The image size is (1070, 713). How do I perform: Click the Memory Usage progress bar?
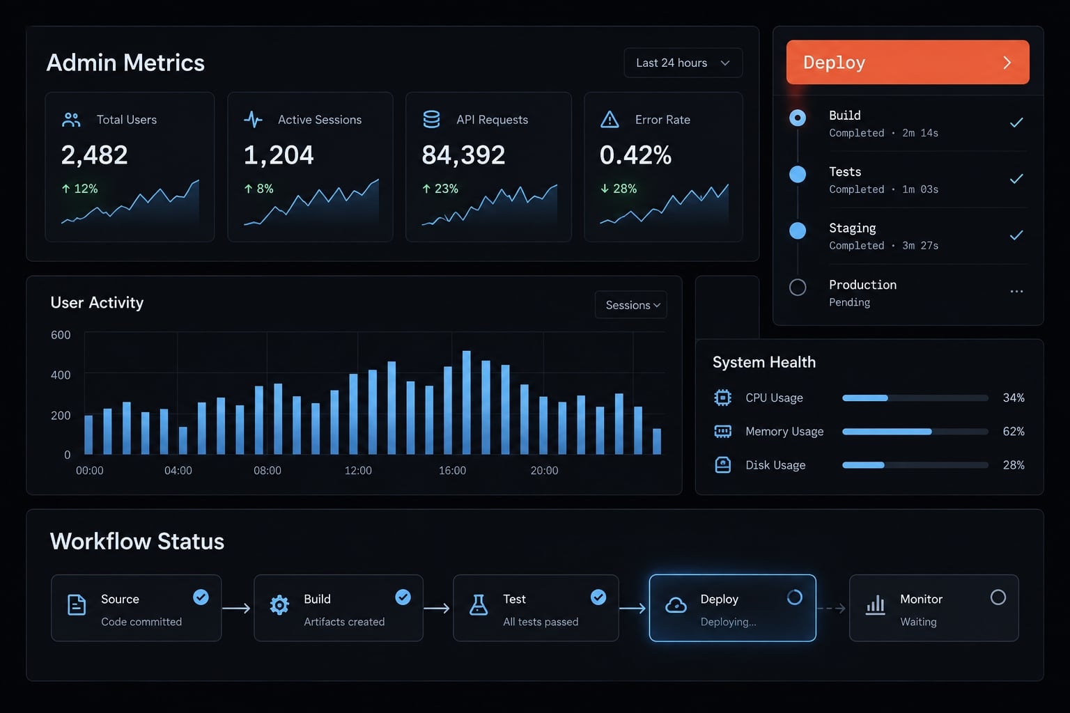(x=915, y=432)
